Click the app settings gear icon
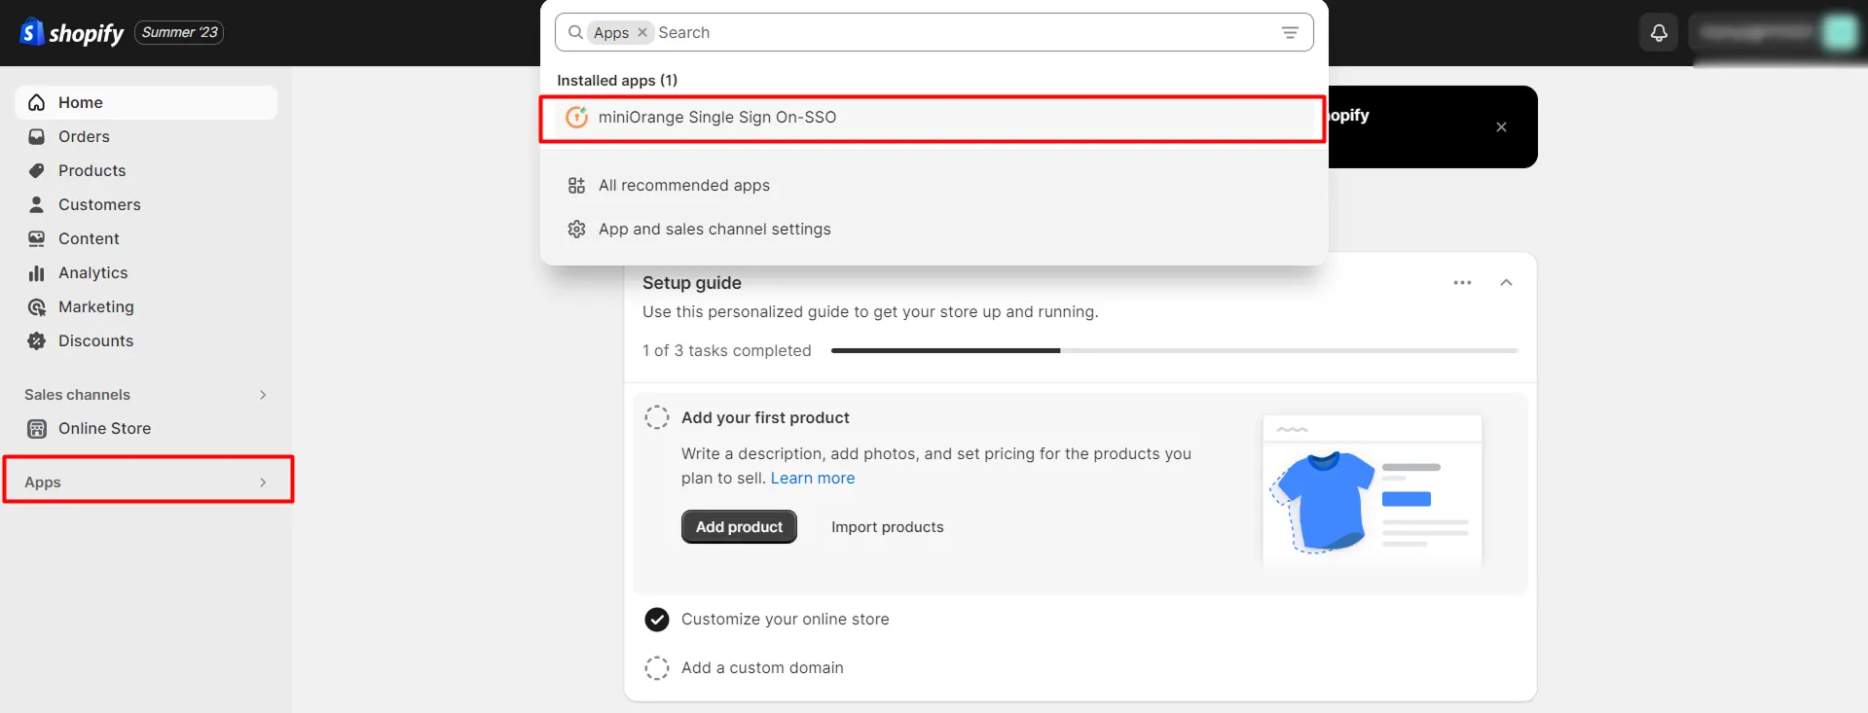The image size is (1868, 713). pos(577,229)
